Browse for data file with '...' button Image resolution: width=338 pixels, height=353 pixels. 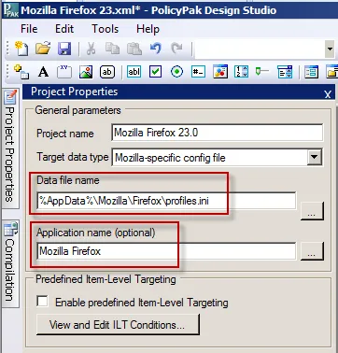[312, 211]
